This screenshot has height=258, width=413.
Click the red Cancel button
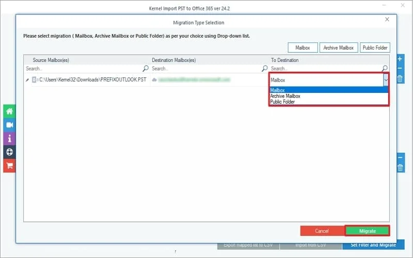[322, 231]
